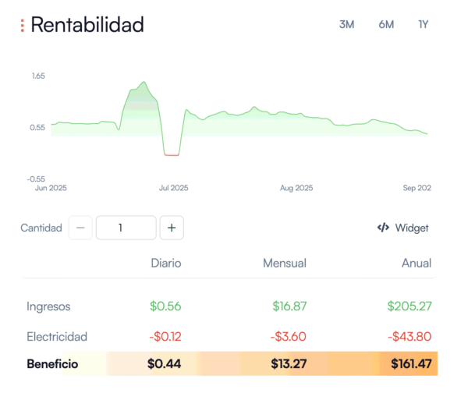Click the 1.65 y-axis label

click(38, 76)
